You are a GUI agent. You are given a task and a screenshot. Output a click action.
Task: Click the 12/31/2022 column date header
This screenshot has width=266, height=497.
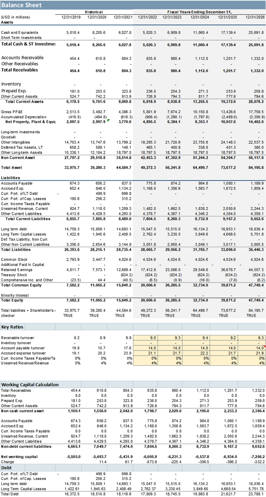pyautogui.click(x=147, y=17)
